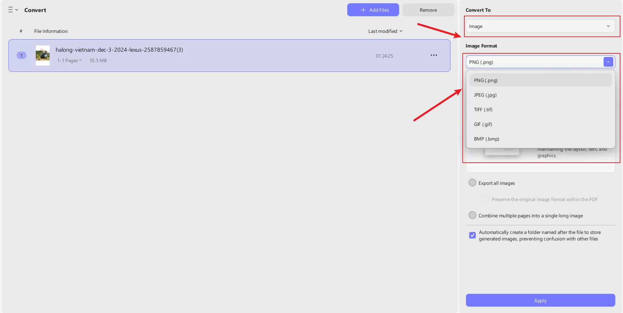Screen dimensions: 623x313
Task: Uncheck automatically create folder checkbox
Action: (472, 235)
